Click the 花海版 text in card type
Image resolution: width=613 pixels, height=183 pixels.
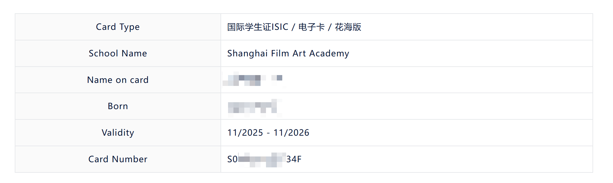point(348,27)
